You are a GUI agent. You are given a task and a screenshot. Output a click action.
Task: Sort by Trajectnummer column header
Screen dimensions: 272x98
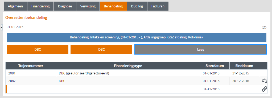31,66
